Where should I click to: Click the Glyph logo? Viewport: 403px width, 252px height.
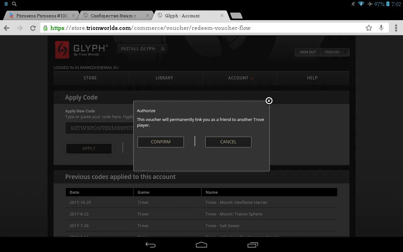tap(82, 50)
